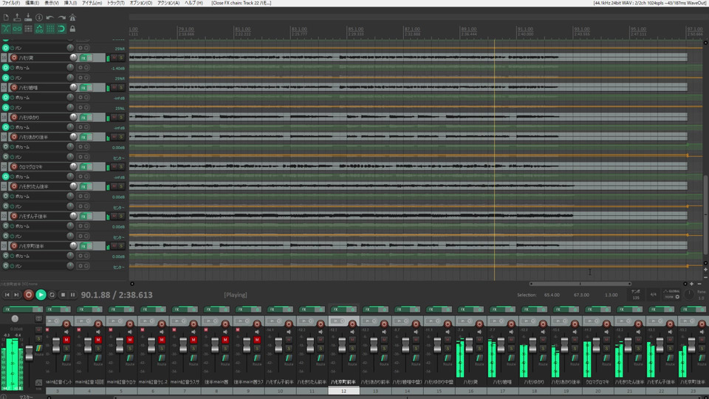The width and height of the screenshot is (709, 399).
Task: Click the green Play button
Action: click(41, 295)
